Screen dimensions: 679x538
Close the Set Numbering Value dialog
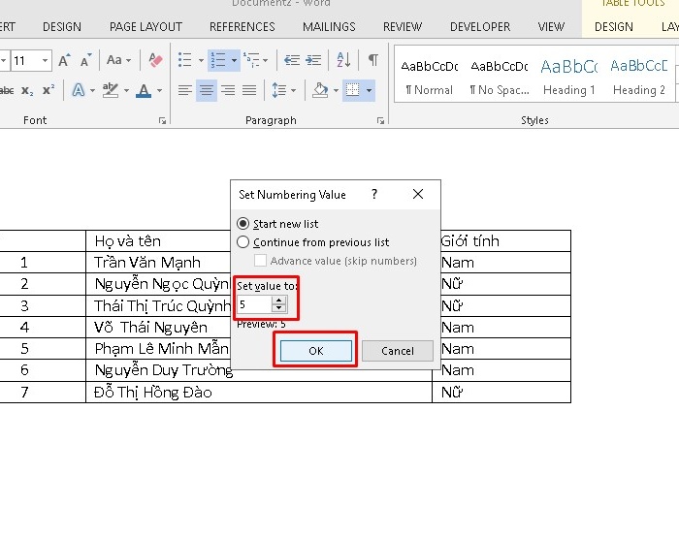418,194
